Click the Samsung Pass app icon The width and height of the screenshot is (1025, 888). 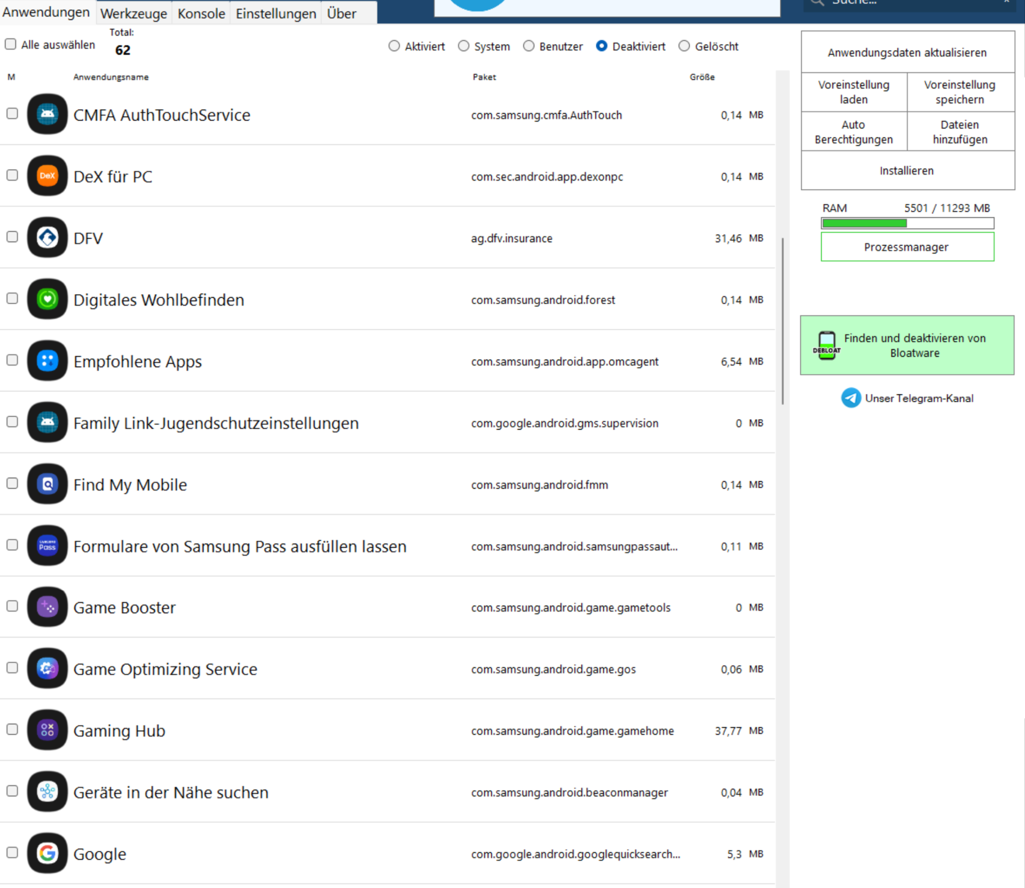(47, 545)
